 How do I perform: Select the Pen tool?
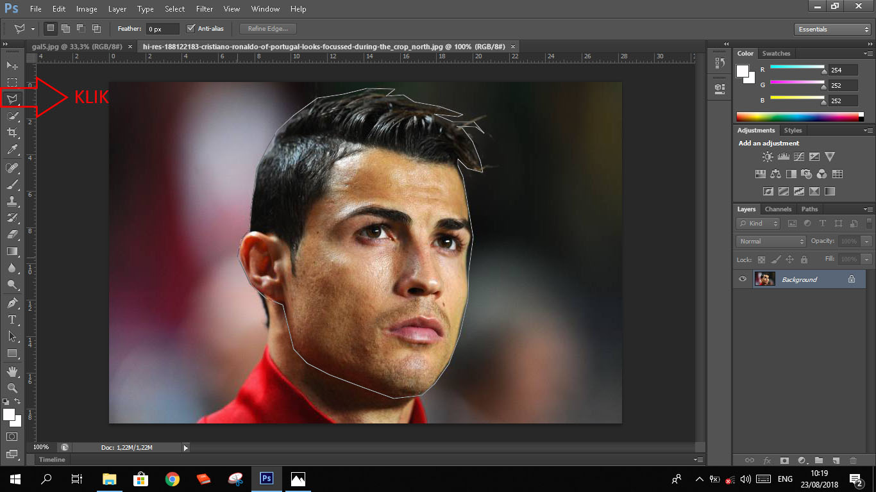pos(12,303)
